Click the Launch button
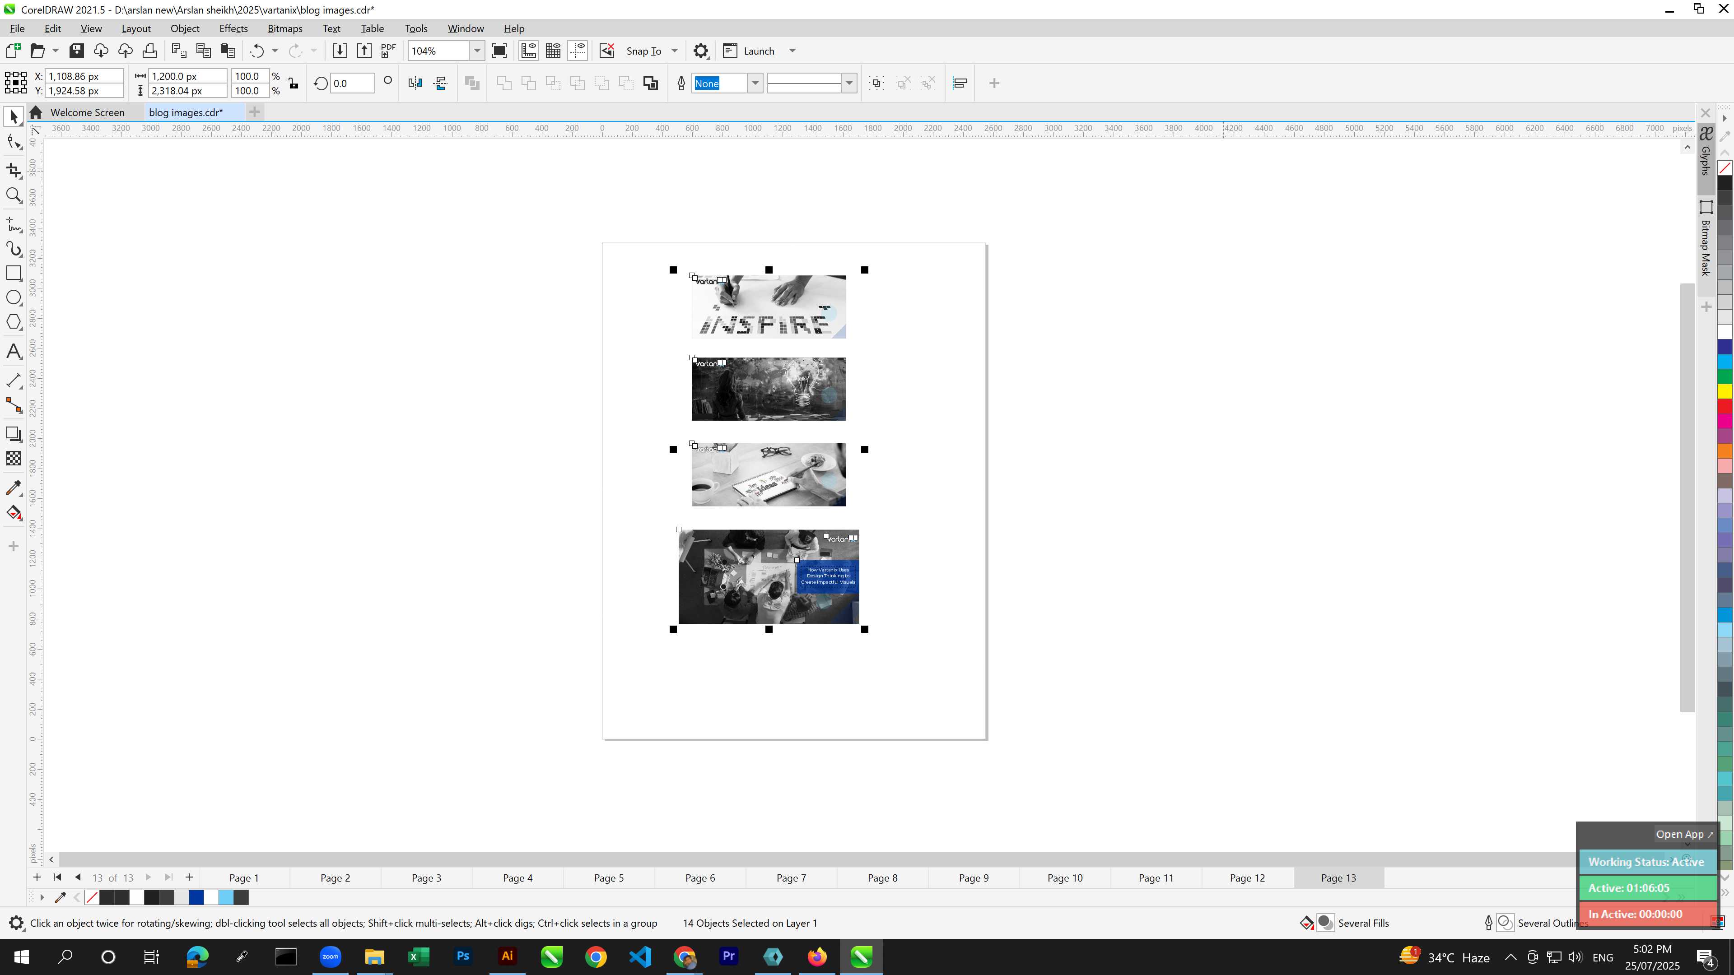 (x=749, y=51)
